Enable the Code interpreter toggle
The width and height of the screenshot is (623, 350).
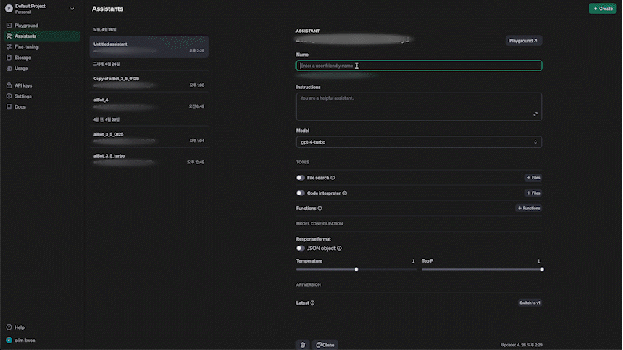pos(301,193)
